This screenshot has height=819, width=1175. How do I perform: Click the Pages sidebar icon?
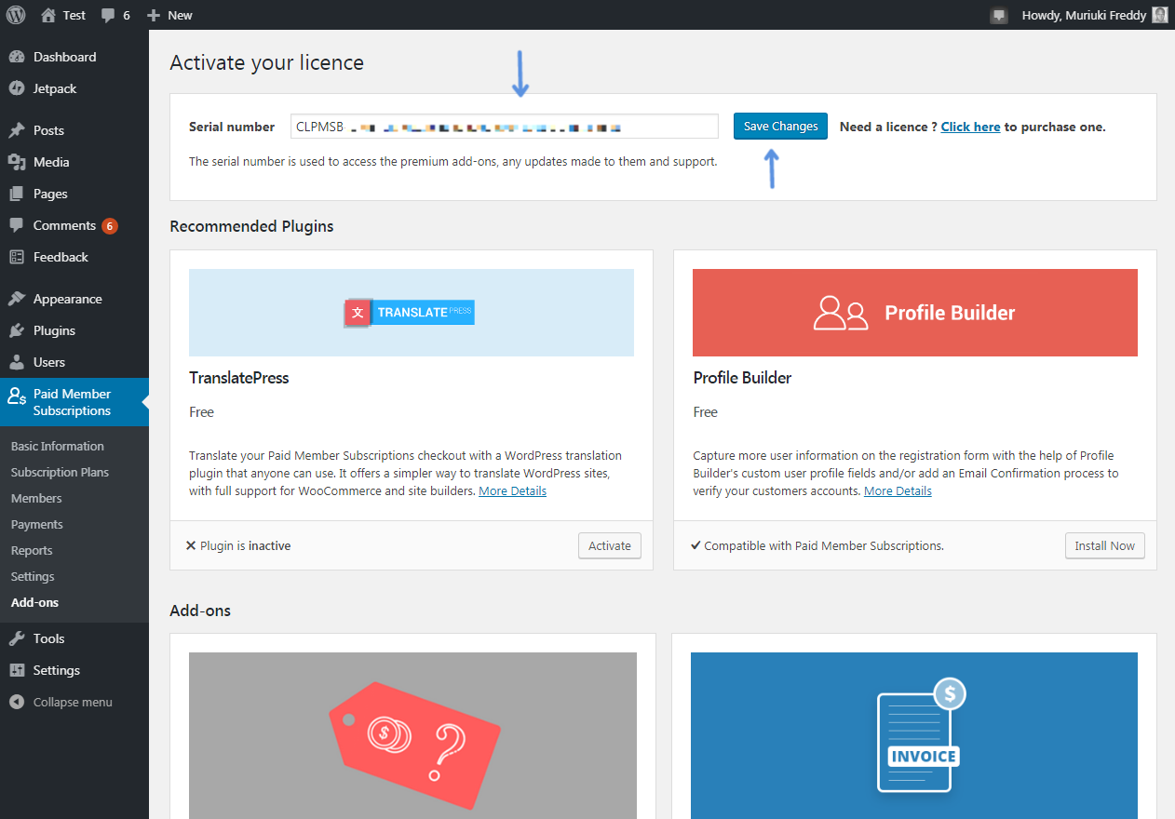click(x=17, y=194)
